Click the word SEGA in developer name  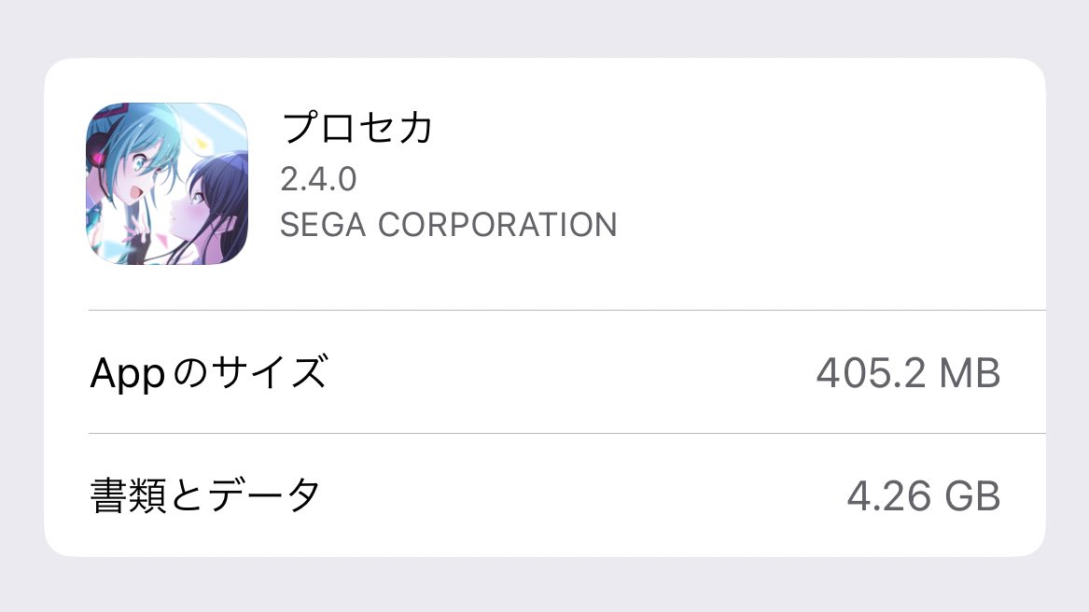pyautogui.click(x=323, y=225)
